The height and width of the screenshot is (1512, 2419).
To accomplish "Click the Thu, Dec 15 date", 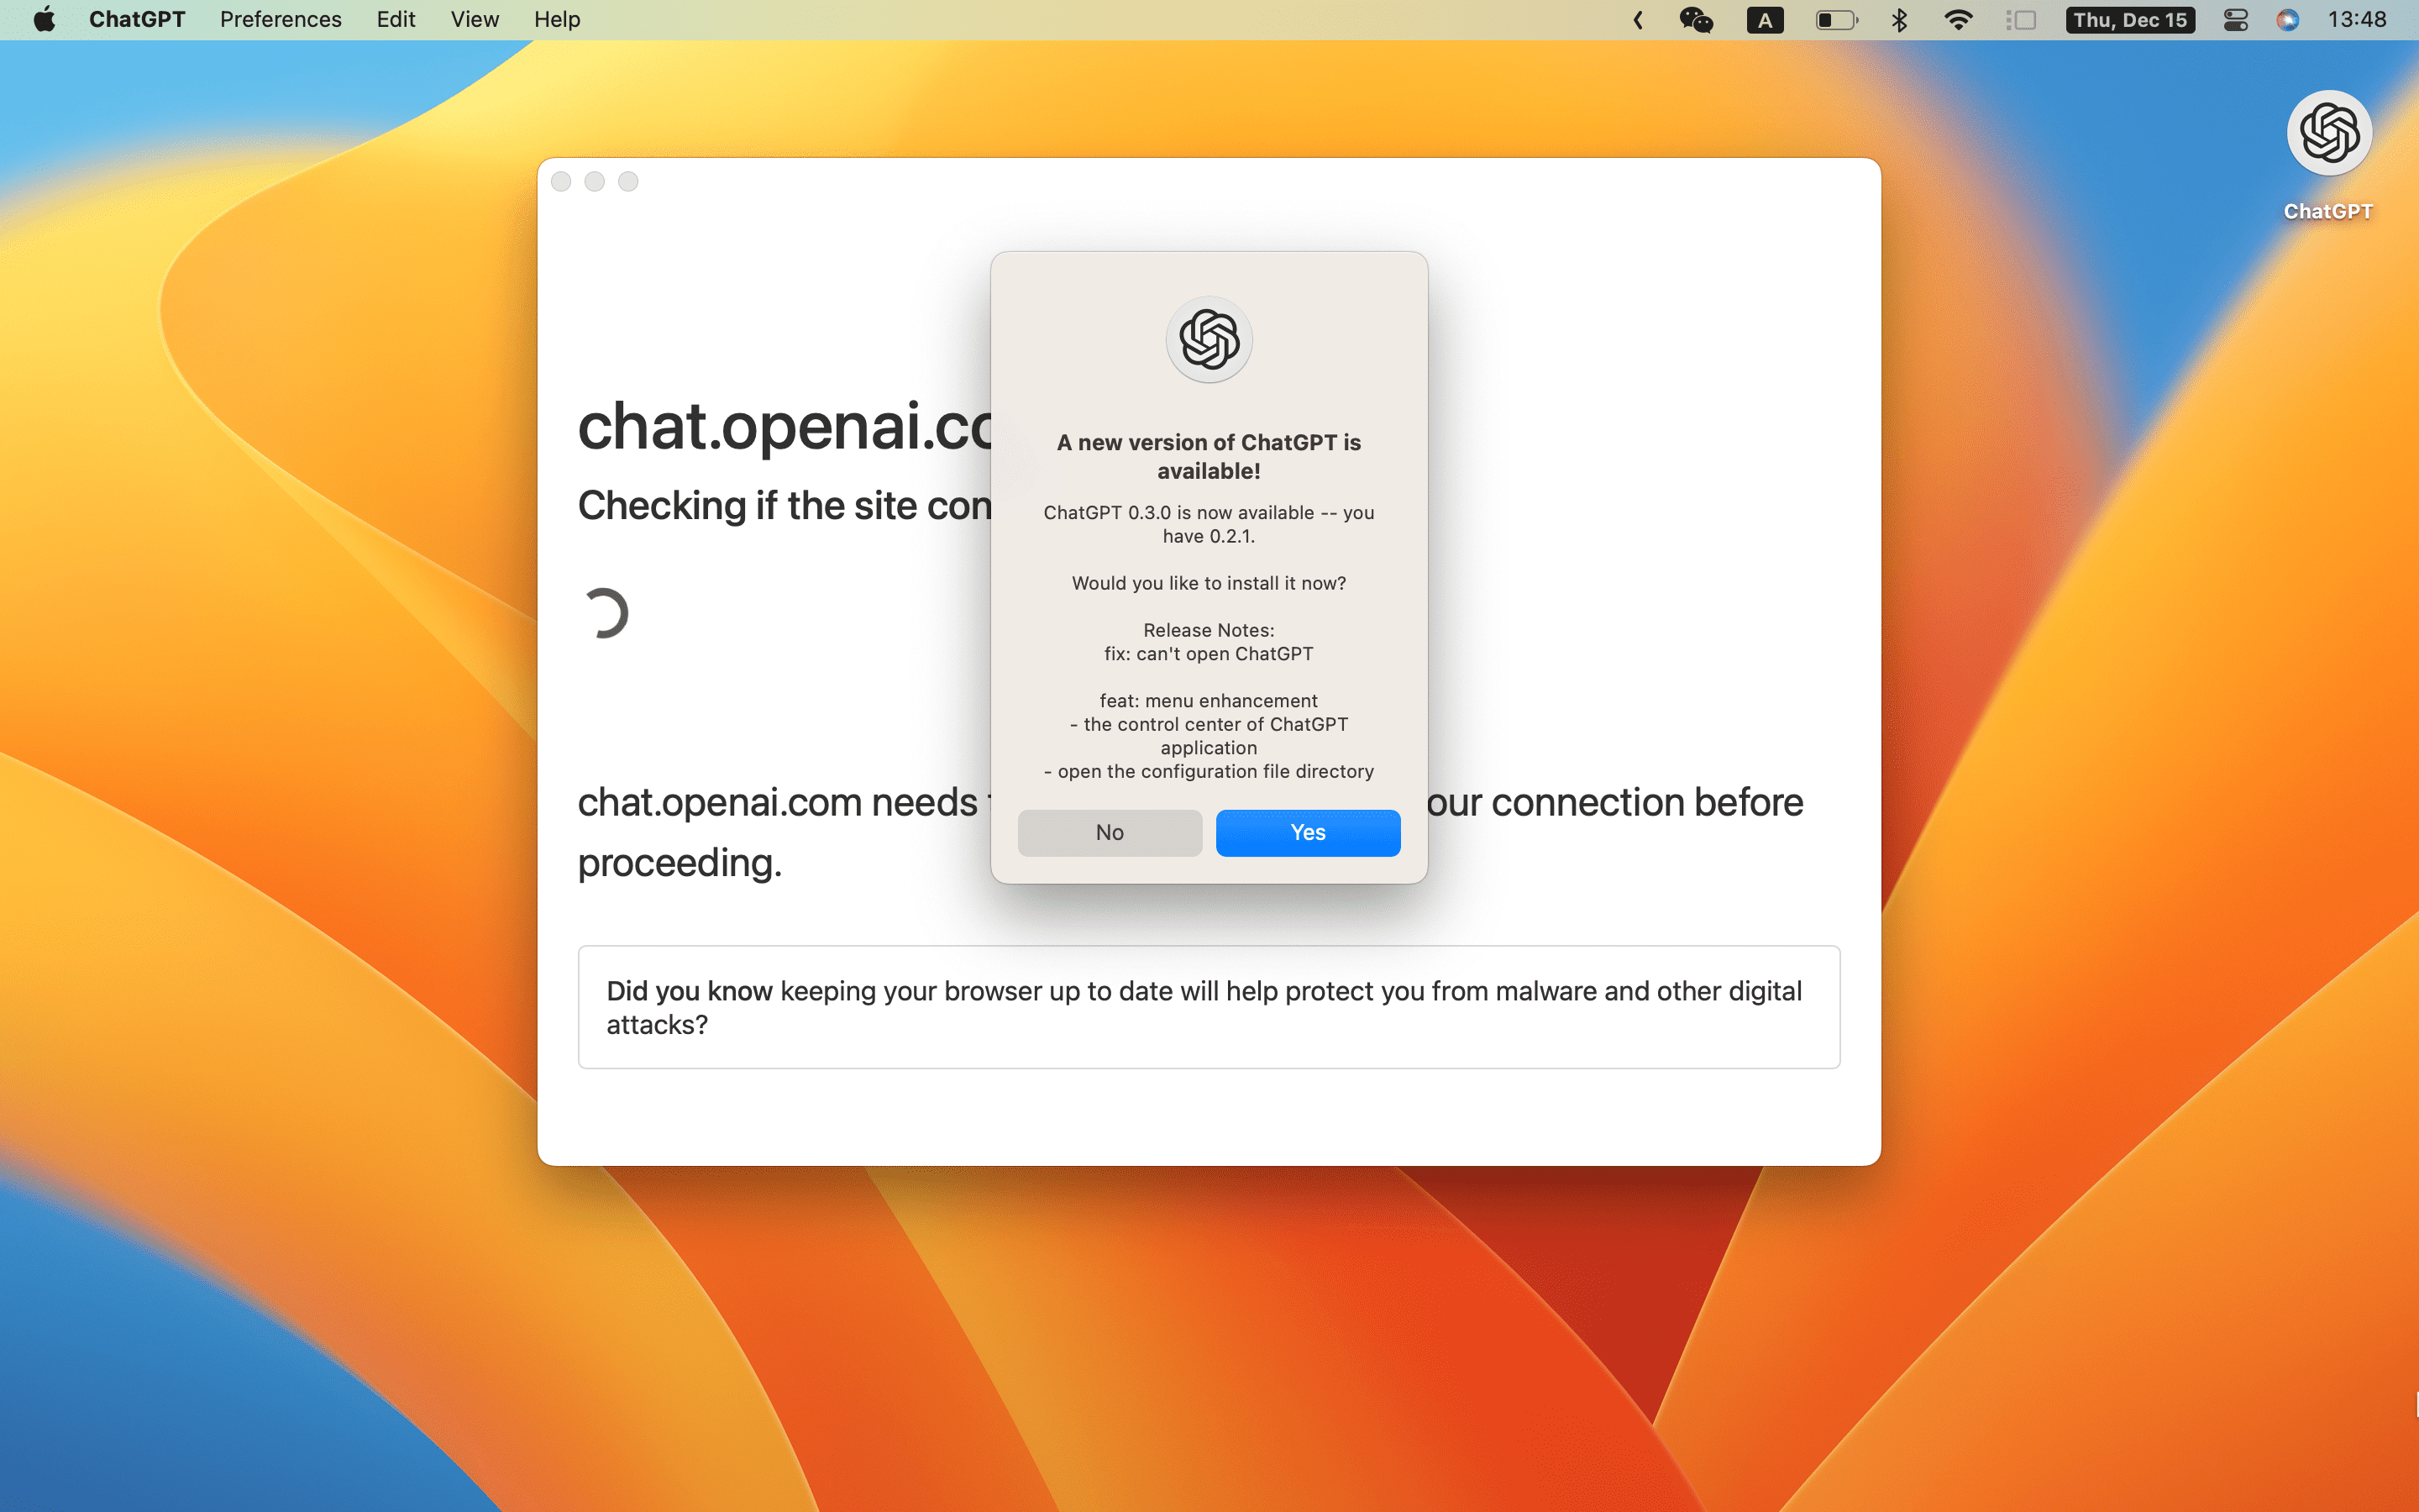I will (x=2130, y=20).
